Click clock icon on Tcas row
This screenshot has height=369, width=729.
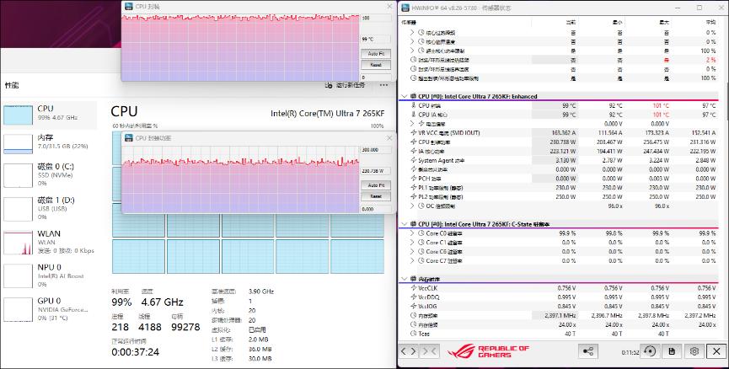click(414, 334)
